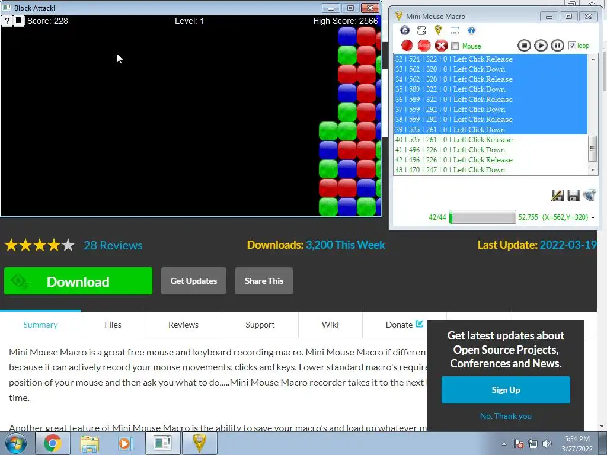Image resolution: width=607 pixels, height=455 pixels.
Task: Click the blue load macro icon
Action: pyautogui.click(x=589, y=196)
